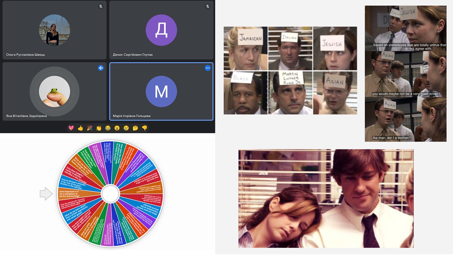The height and width of the screenshot is (255, 453).
Task: Click the white center hub of wheel
Action: pos(110,194)
